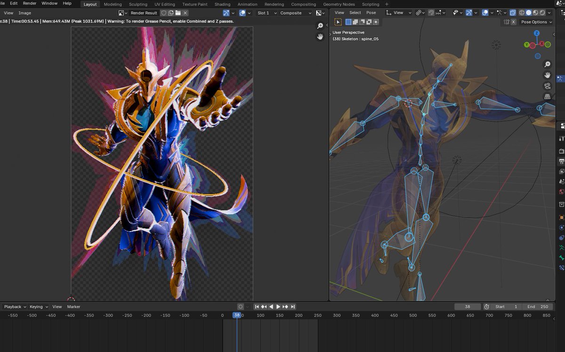Switch to Shading workspace tab
The height and width of the screenshot is (352, 565).
222,4
